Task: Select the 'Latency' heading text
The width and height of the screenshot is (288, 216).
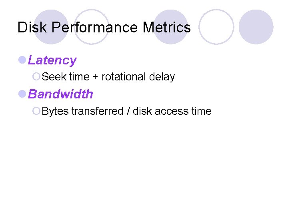Action: pos(52,60)
